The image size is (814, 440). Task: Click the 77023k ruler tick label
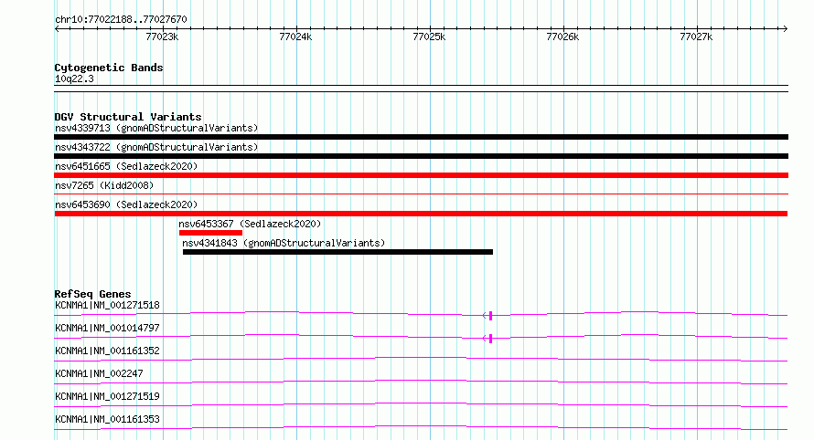pyautogui.click(x=162, y=37)
